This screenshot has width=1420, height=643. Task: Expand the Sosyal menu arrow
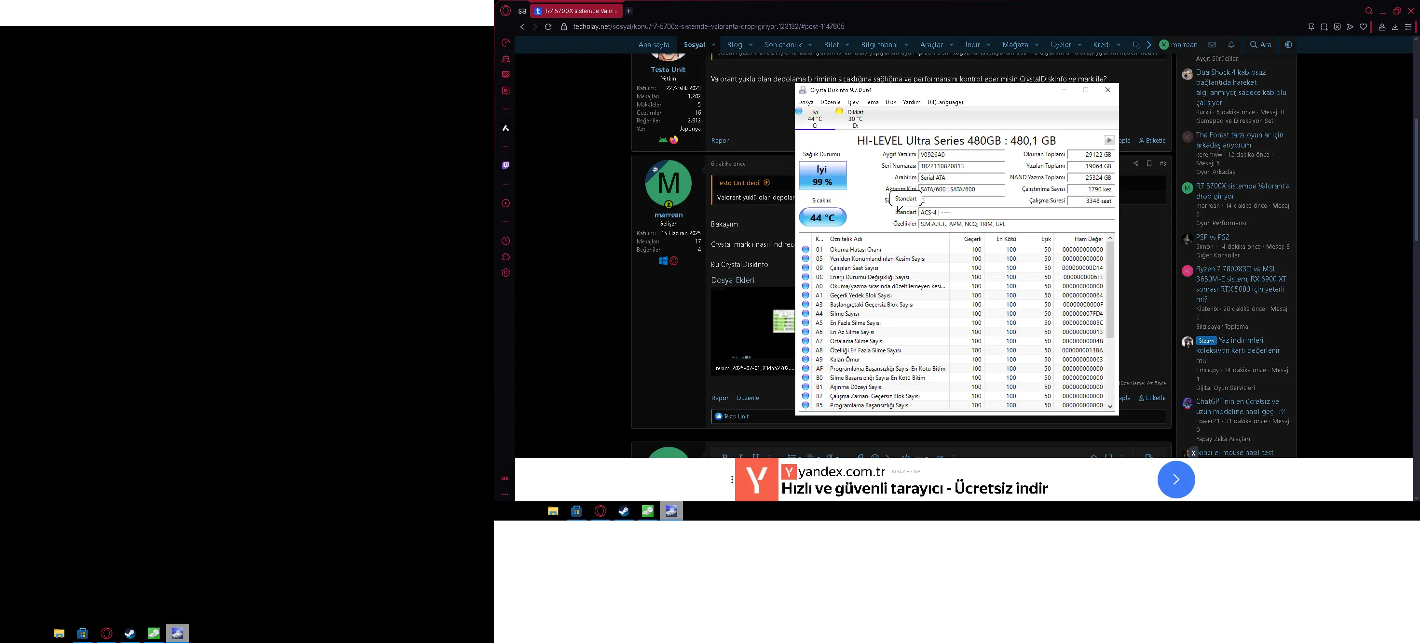pos(713,45)
